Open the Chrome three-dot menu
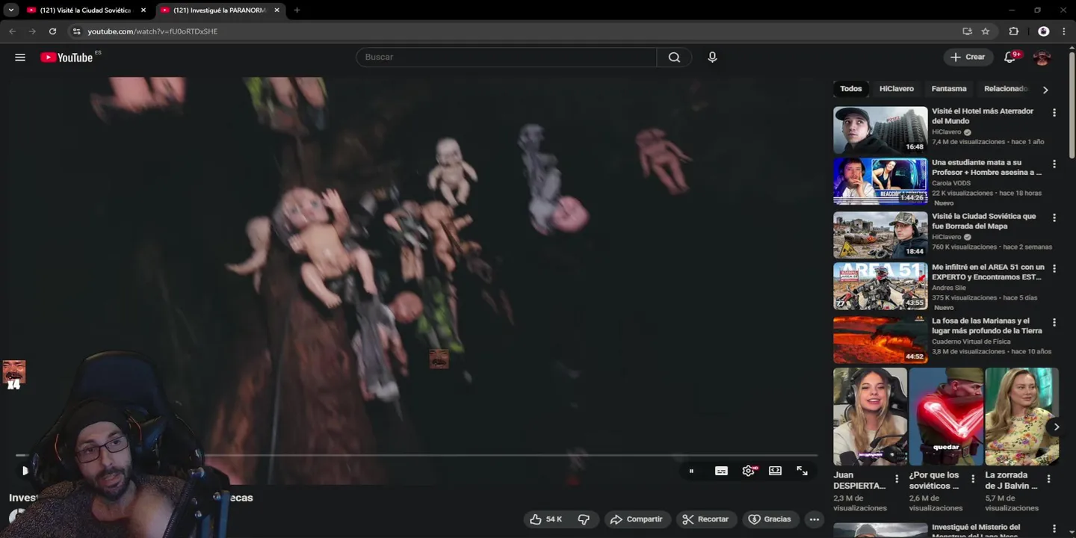1076x538 pixels. click(x=1064, y=31)
